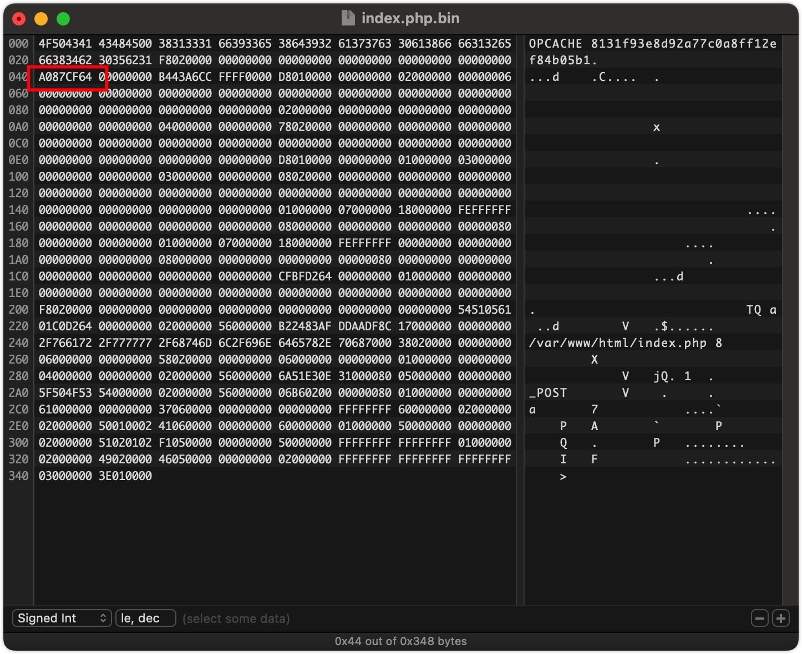Viewport: 802px width, 654px height.
Task: Select the last line offset 340
Action: coord(18,476)
